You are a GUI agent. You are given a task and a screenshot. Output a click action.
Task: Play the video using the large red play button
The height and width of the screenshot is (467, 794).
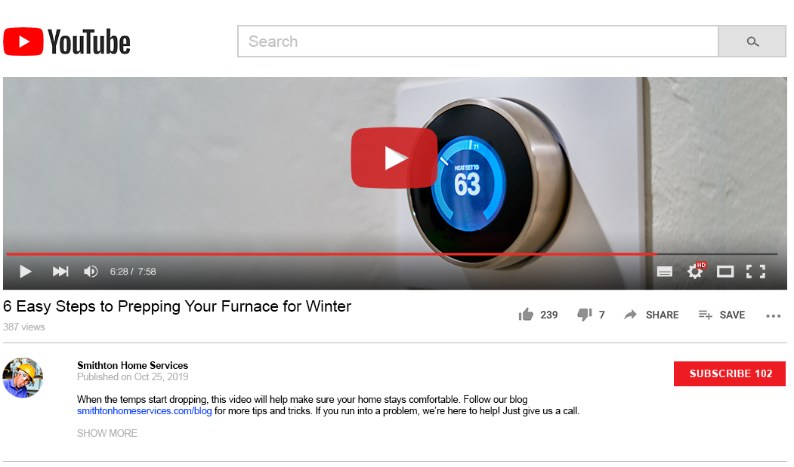coord(394,158)
